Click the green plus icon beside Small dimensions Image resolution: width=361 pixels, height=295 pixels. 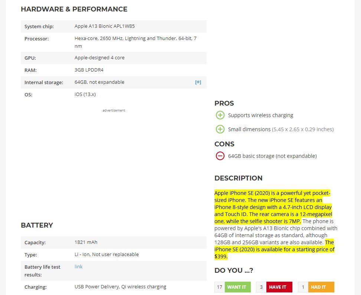point(220,129)
